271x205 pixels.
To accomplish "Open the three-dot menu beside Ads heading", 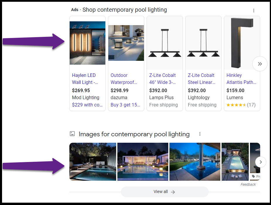I will tap(253, 11).
